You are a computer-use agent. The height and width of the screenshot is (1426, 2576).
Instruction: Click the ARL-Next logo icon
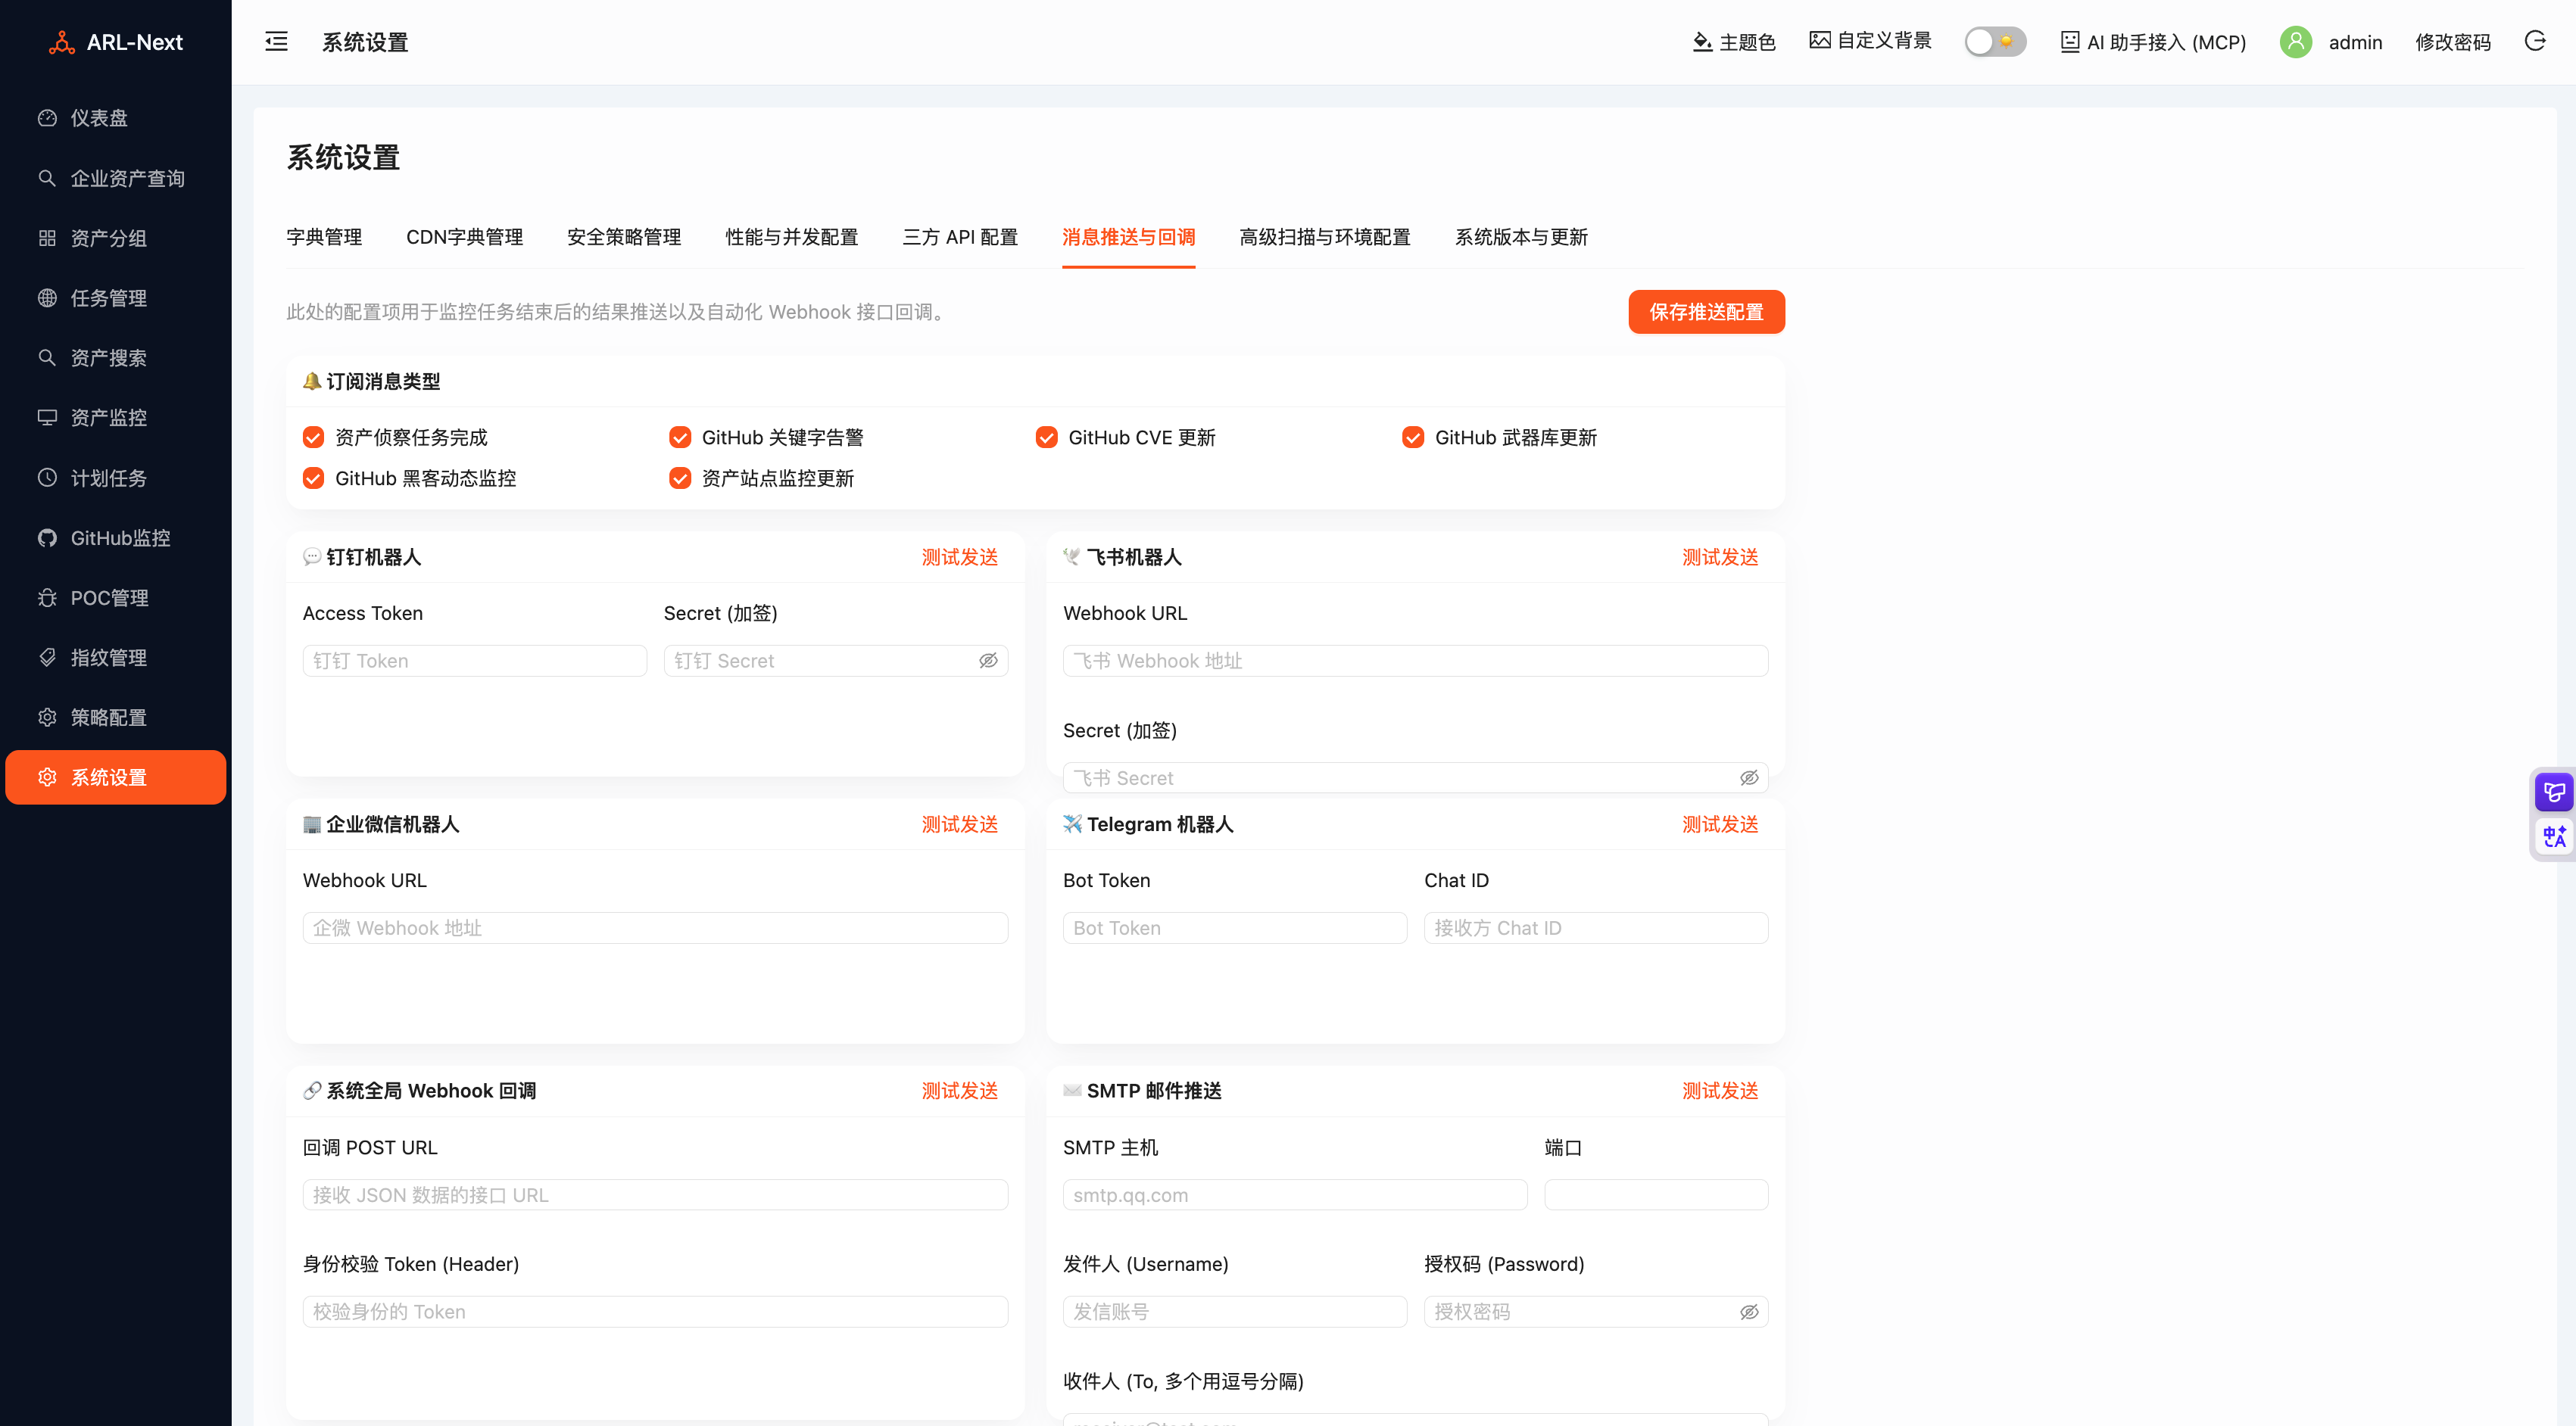pyautogui.click(x=62, y=42)
